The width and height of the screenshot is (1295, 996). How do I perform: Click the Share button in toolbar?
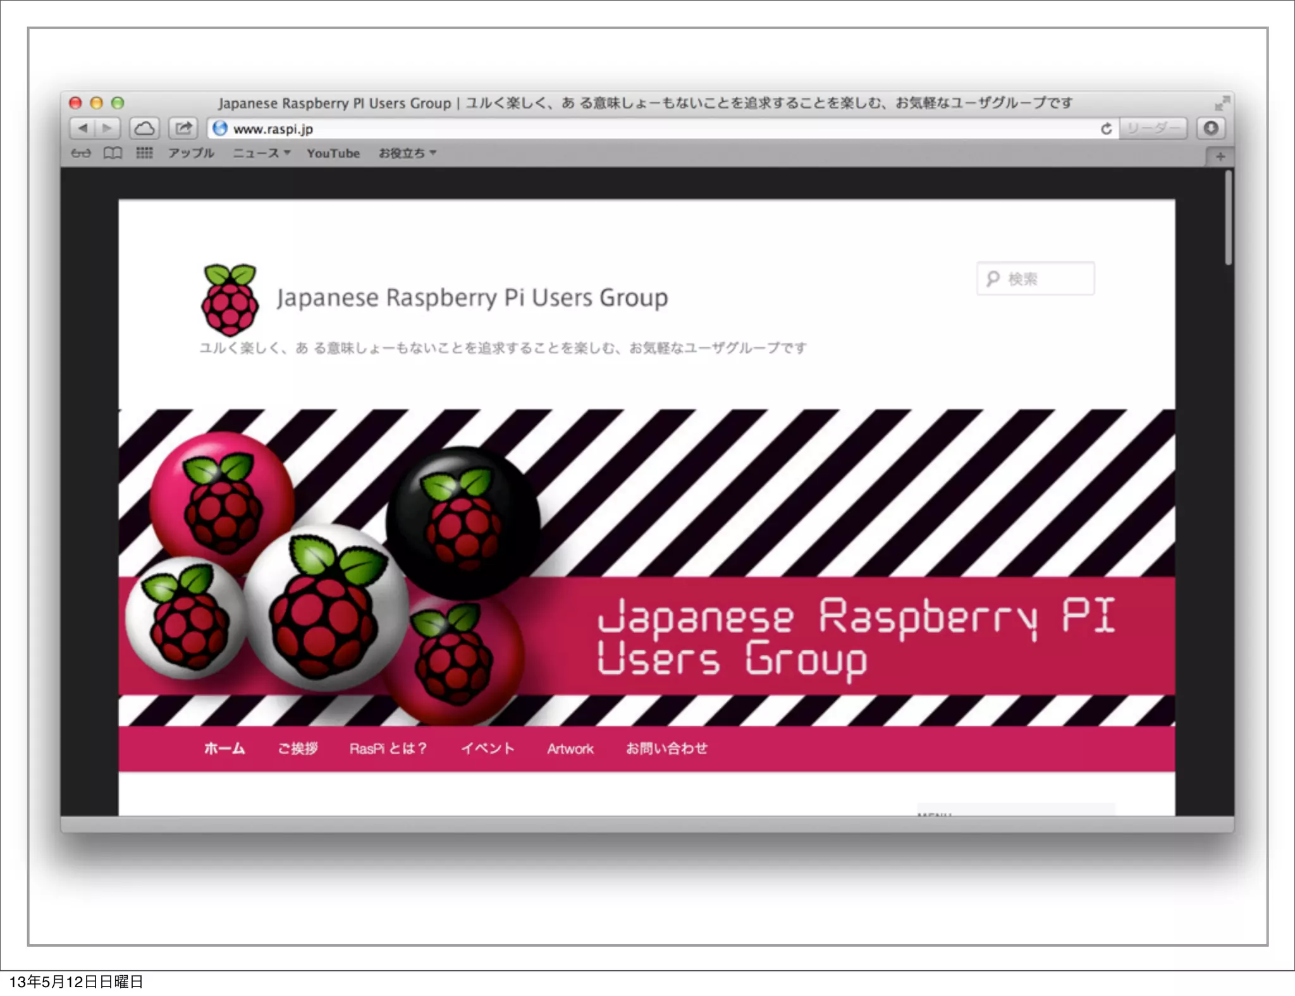(183, 128)
